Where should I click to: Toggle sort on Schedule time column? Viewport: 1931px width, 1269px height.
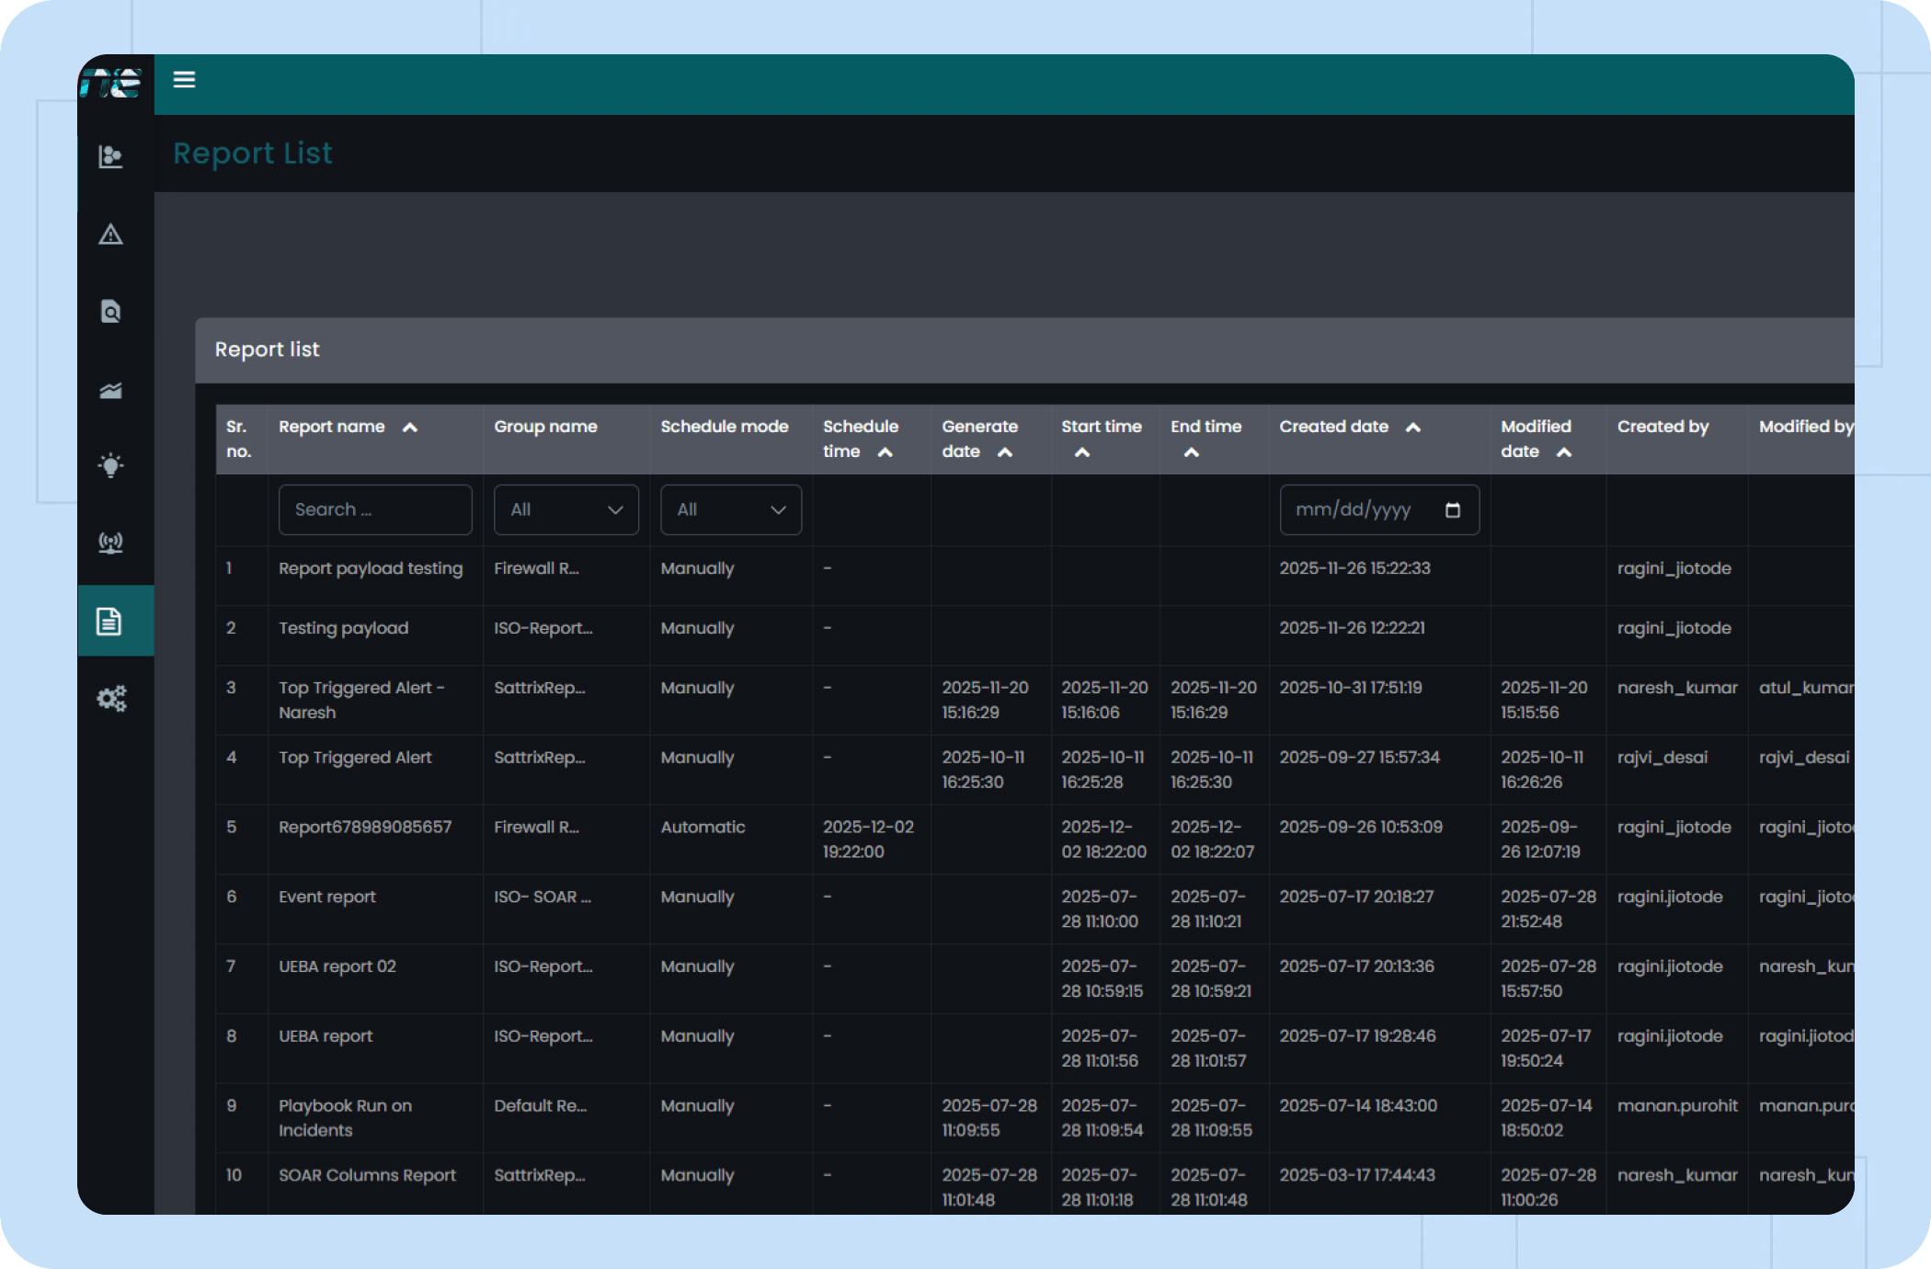pyautogui.click(x=885, y=452)
